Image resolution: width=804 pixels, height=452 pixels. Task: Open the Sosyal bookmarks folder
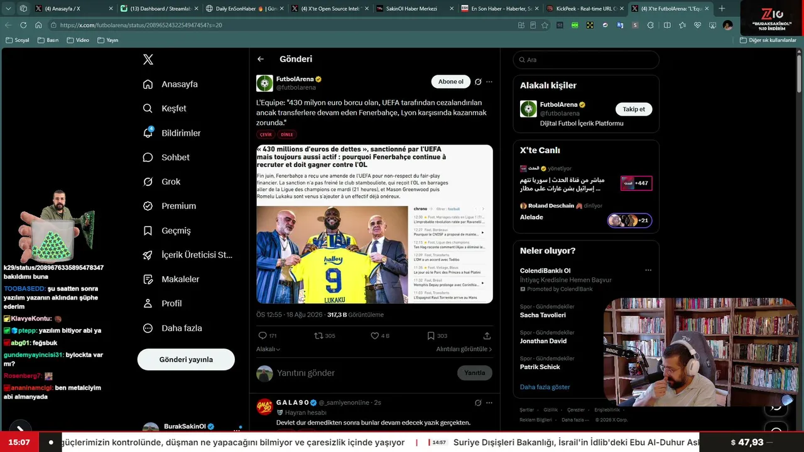click(x=18, y=40)
